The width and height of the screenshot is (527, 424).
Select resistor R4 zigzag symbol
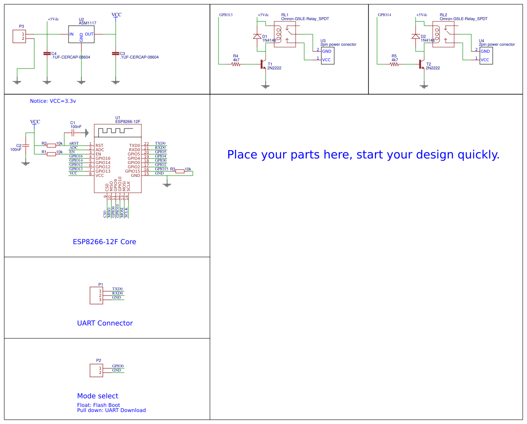(236, 64)
